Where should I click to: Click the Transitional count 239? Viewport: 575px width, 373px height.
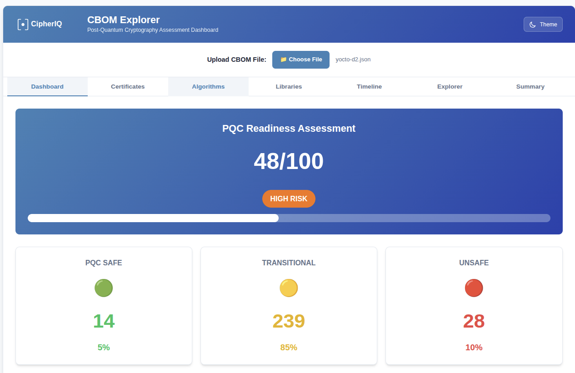click(289, 321)
